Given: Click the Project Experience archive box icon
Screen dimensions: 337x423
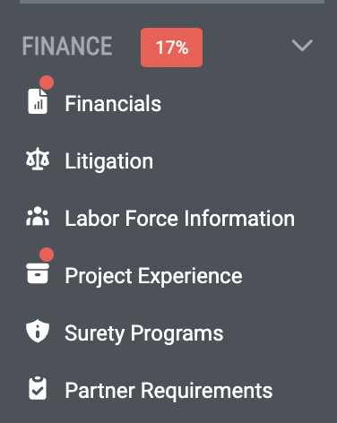Looking at the screenshot, I should 38,273.
